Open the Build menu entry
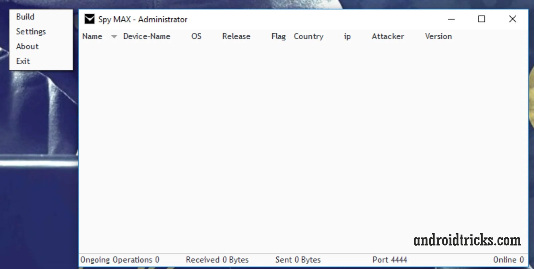Image resolution: width=534 pixels, height=269 pixels. click(25, 17)
